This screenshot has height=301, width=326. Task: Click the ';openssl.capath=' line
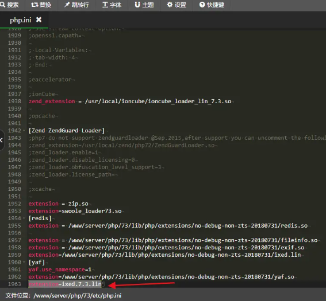[55, 36]
